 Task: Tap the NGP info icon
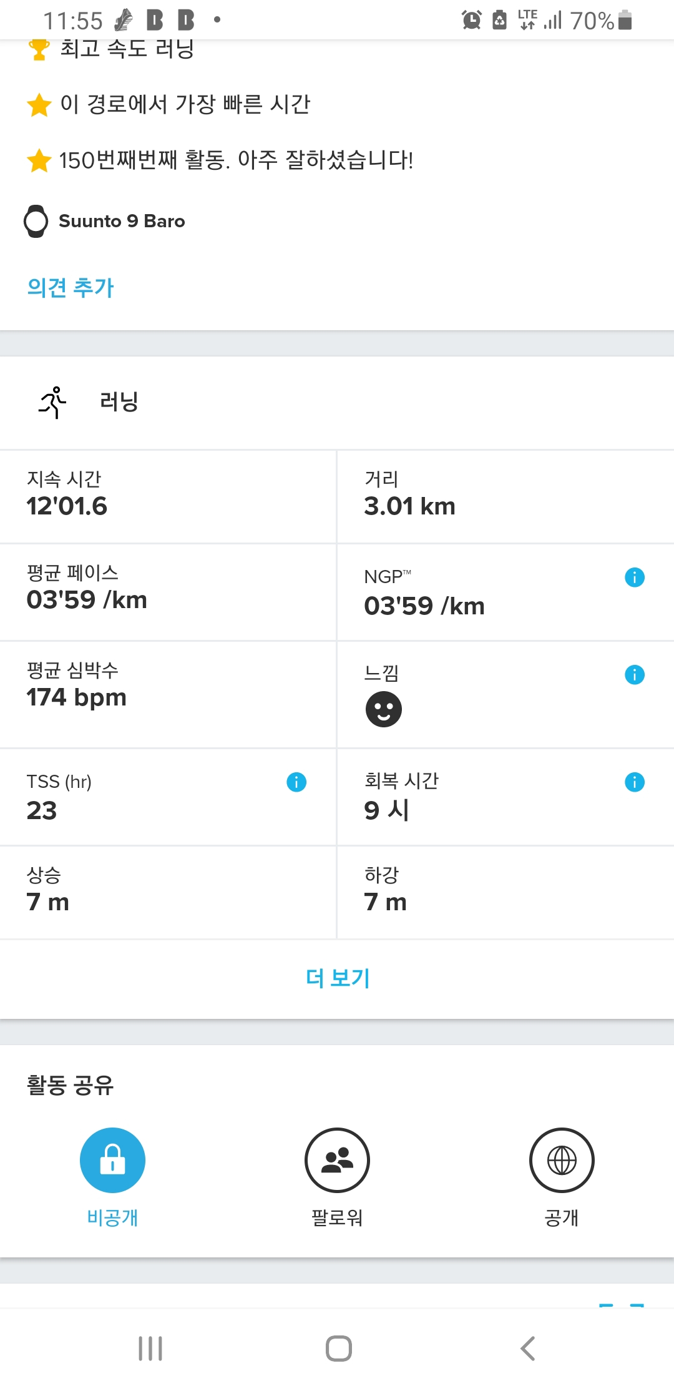pos(634,577)
